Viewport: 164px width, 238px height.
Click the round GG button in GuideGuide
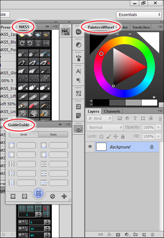tap(39, 193)
